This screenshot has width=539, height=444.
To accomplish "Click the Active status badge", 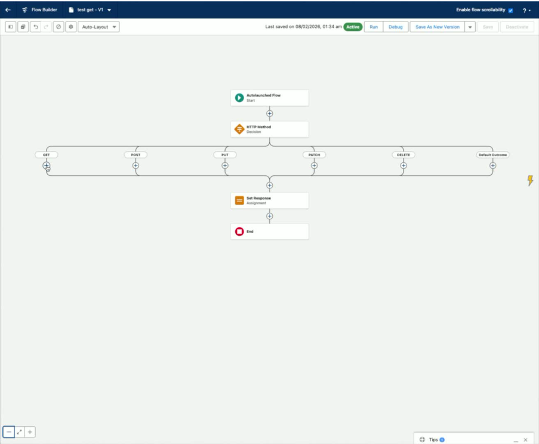I will (x=353, y=27).
